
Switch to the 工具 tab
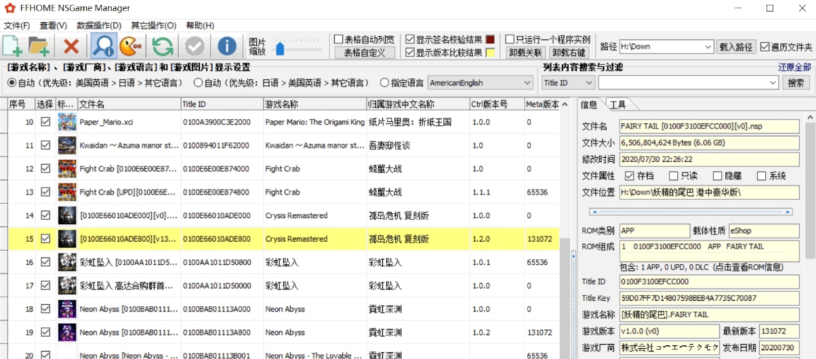(617, 104)
